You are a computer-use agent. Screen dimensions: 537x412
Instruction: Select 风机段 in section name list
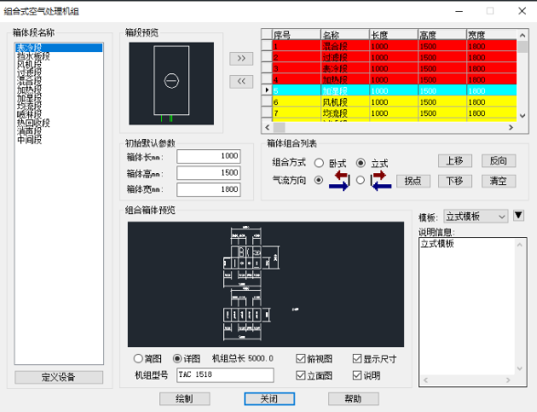tap(30, 65)
